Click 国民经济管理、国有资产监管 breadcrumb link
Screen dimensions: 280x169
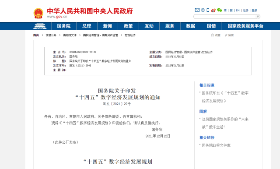pyautogui.click(x=101, y=35)
